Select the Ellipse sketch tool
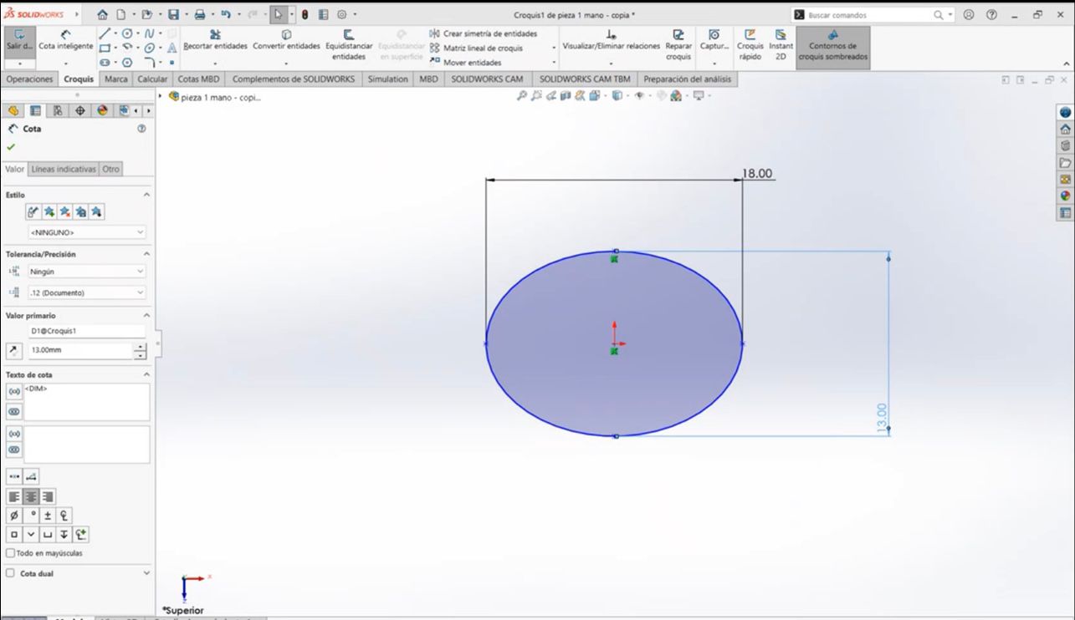The image size is (1075, 620). [150, 48]
